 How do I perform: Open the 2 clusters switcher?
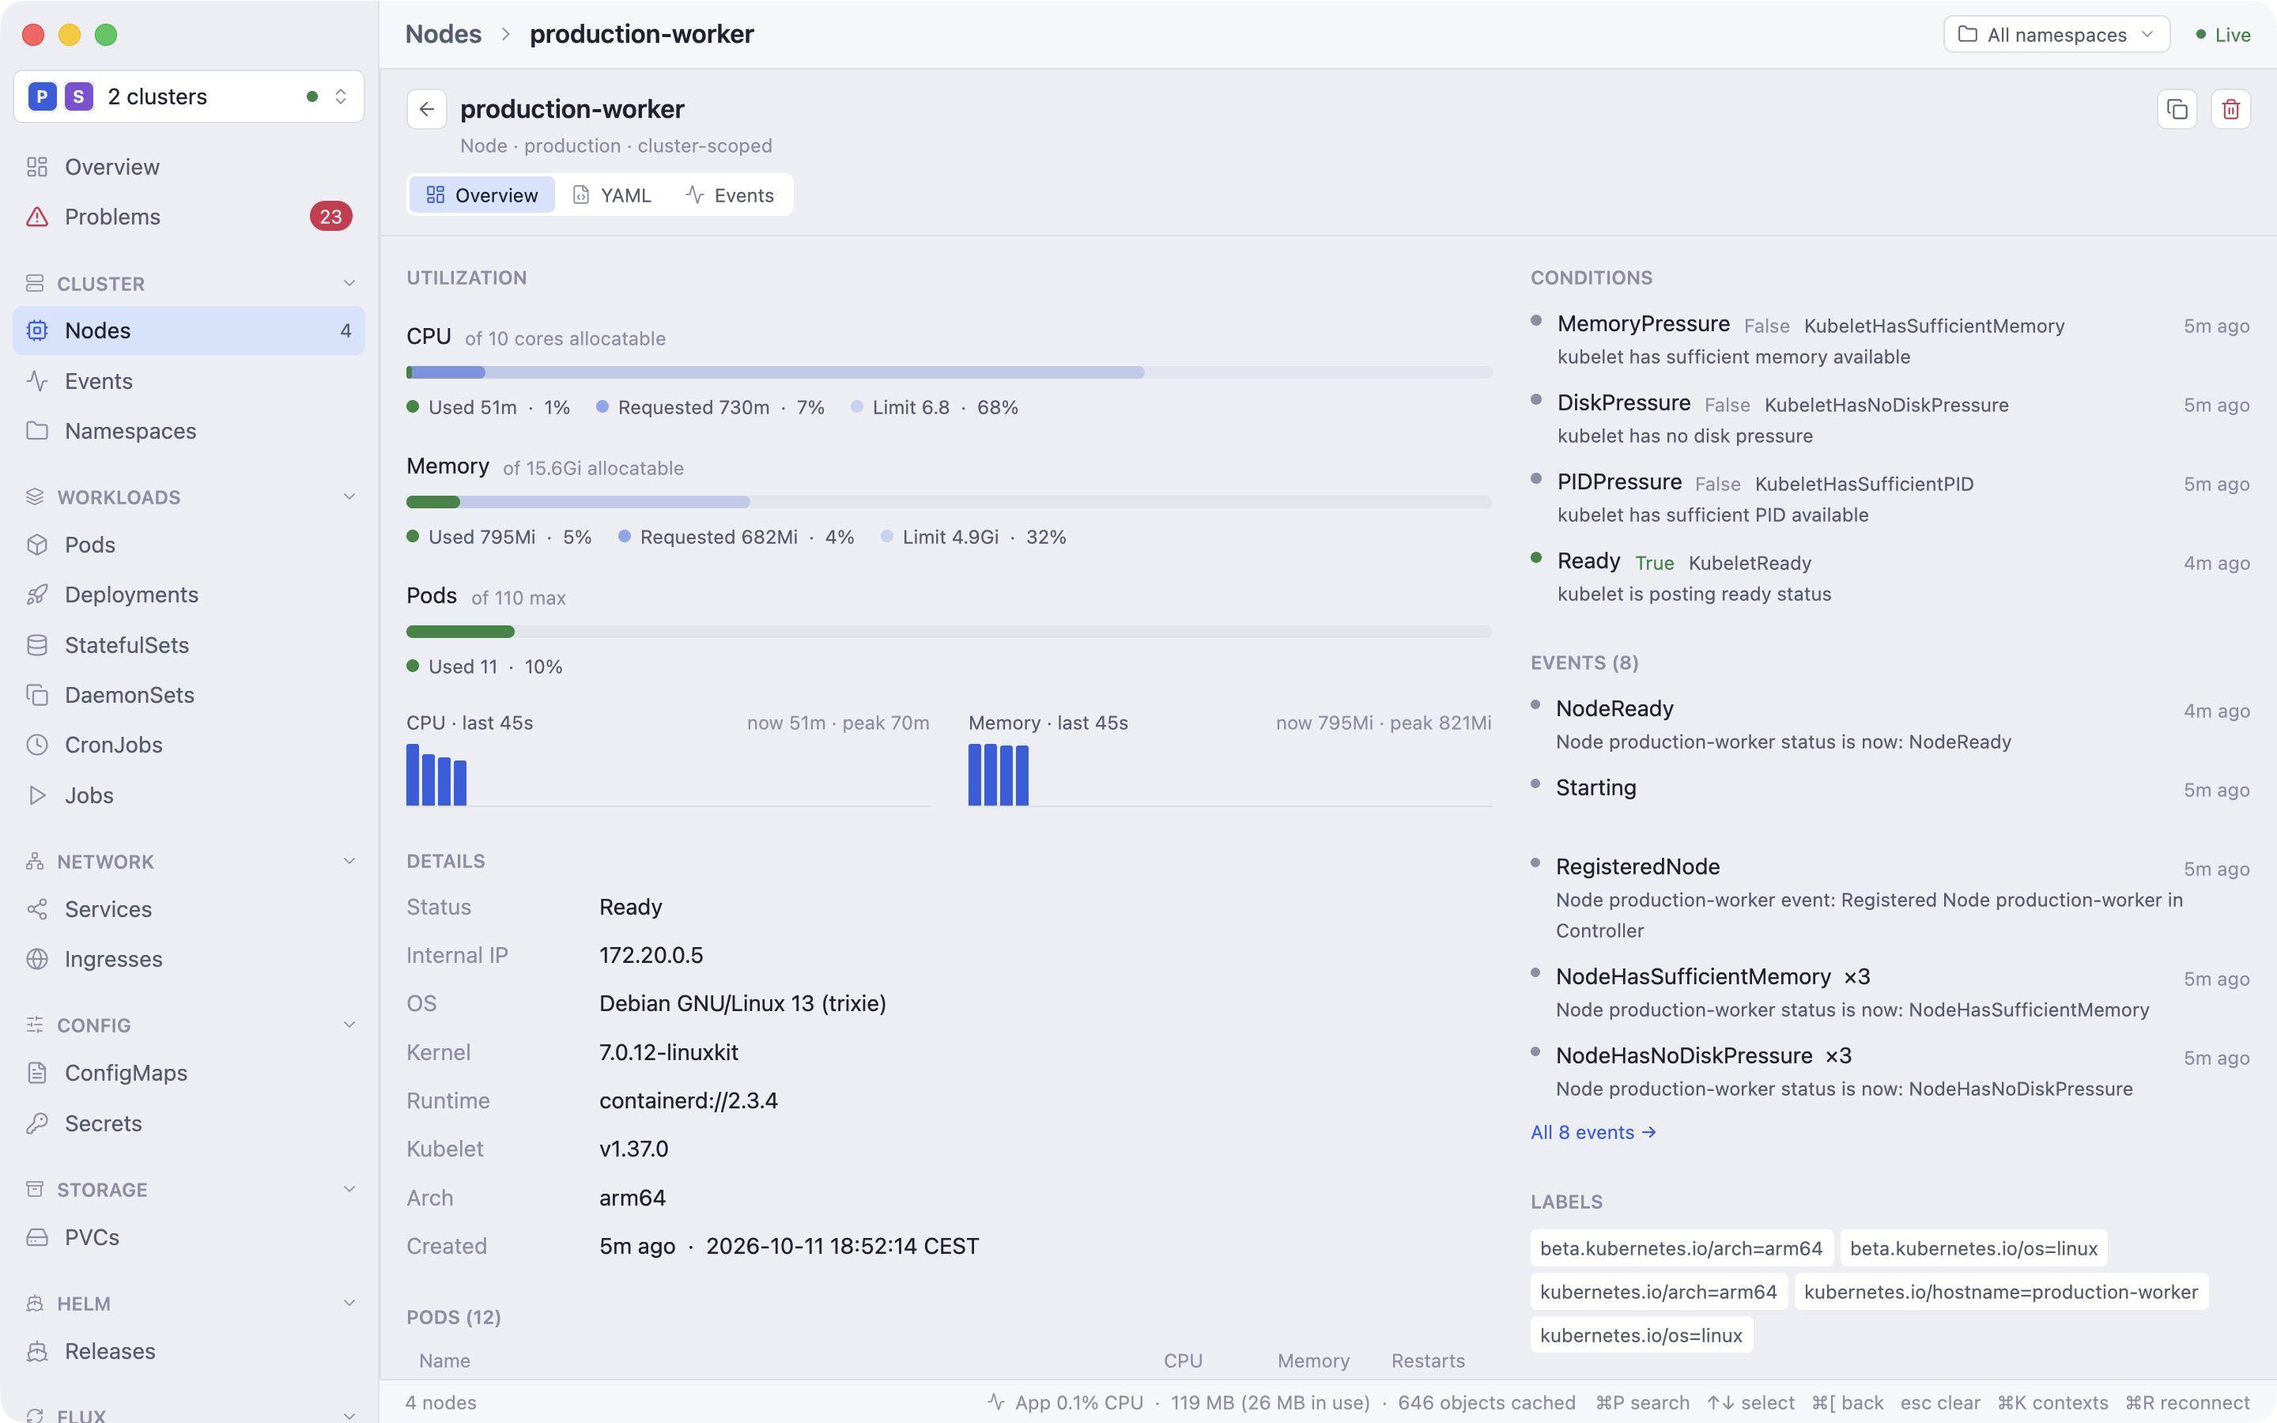[188, 96]
